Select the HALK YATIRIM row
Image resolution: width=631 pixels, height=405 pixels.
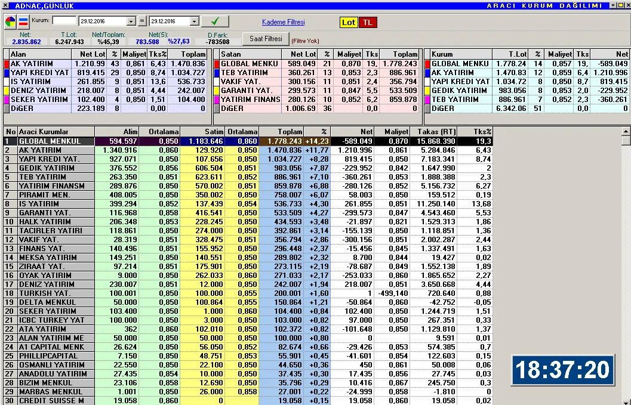[248, 222]
